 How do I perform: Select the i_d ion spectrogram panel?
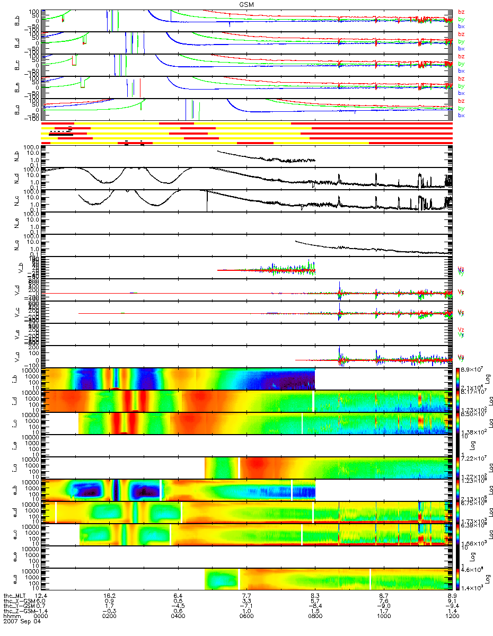click(248, 401)
